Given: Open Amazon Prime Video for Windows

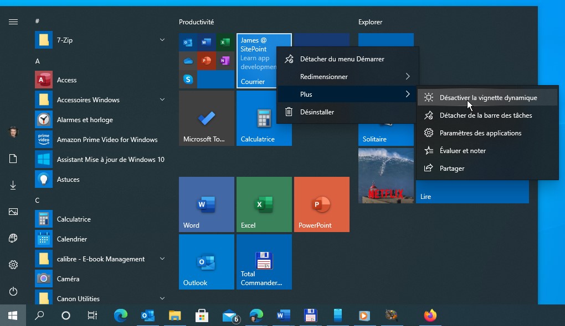Looking at the screenshot, I should click(x=107, y=140).
